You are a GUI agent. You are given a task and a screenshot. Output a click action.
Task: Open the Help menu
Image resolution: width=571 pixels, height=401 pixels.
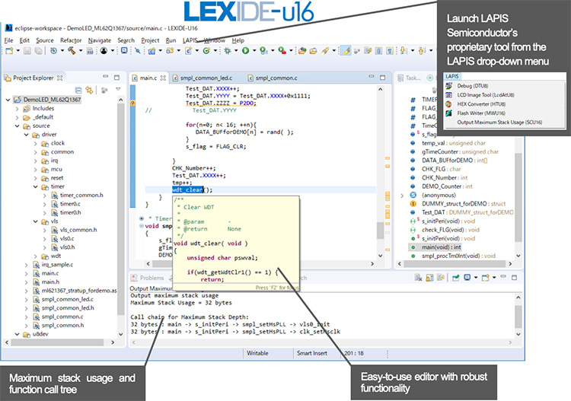pyautogui.click(x=238, y=40)
